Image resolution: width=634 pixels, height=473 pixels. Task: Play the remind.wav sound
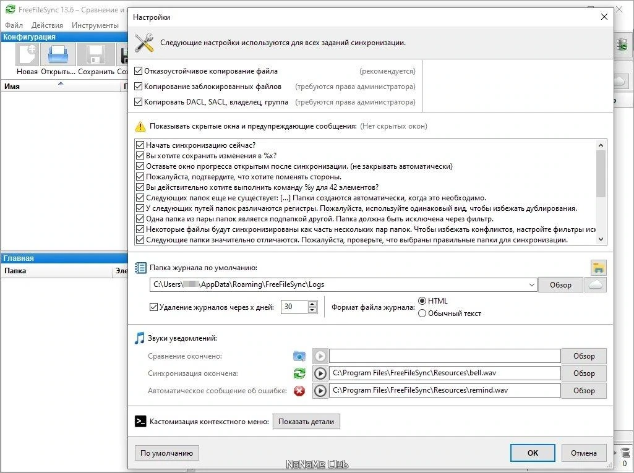(320, 391)
